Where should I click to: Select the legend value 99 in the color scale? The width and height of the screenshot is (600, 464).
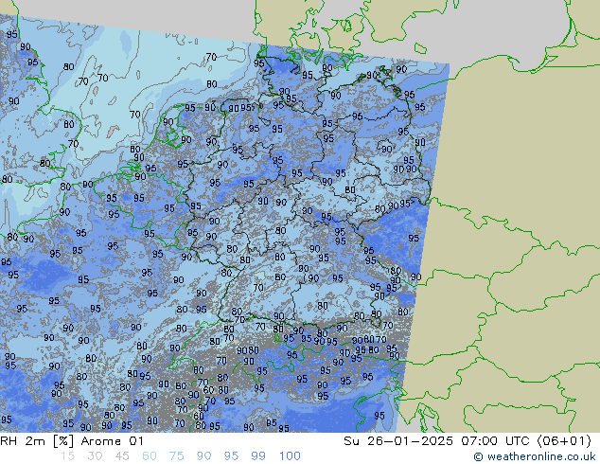258,456
